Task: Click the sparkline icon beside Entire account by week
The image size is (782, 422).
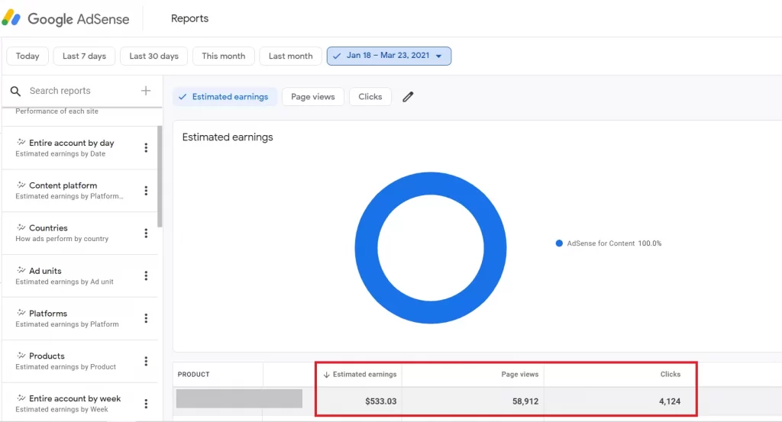Action: click(x=21, y=398)
